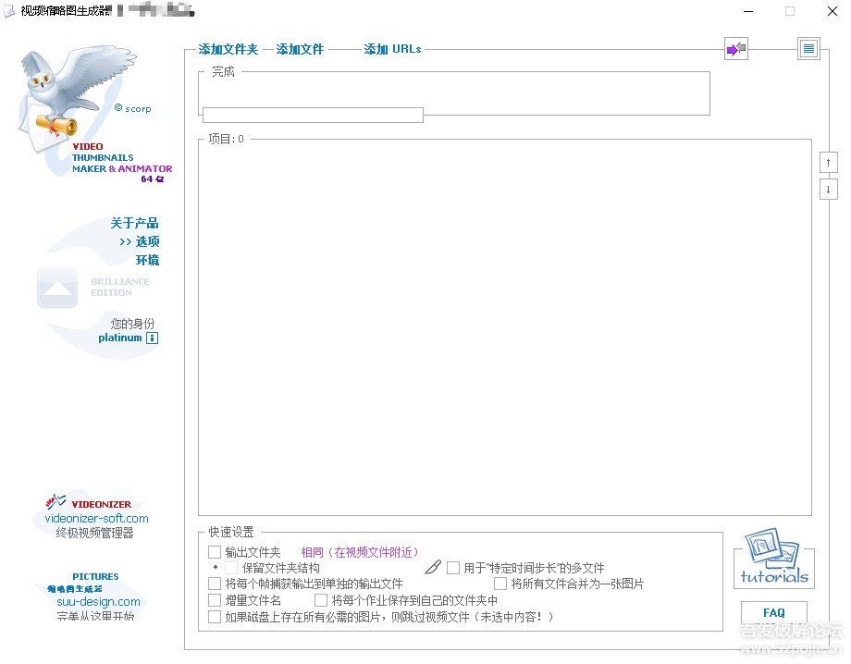Click the purple arrow icon at top right
The image size is (851, 664).
(736, 50)
